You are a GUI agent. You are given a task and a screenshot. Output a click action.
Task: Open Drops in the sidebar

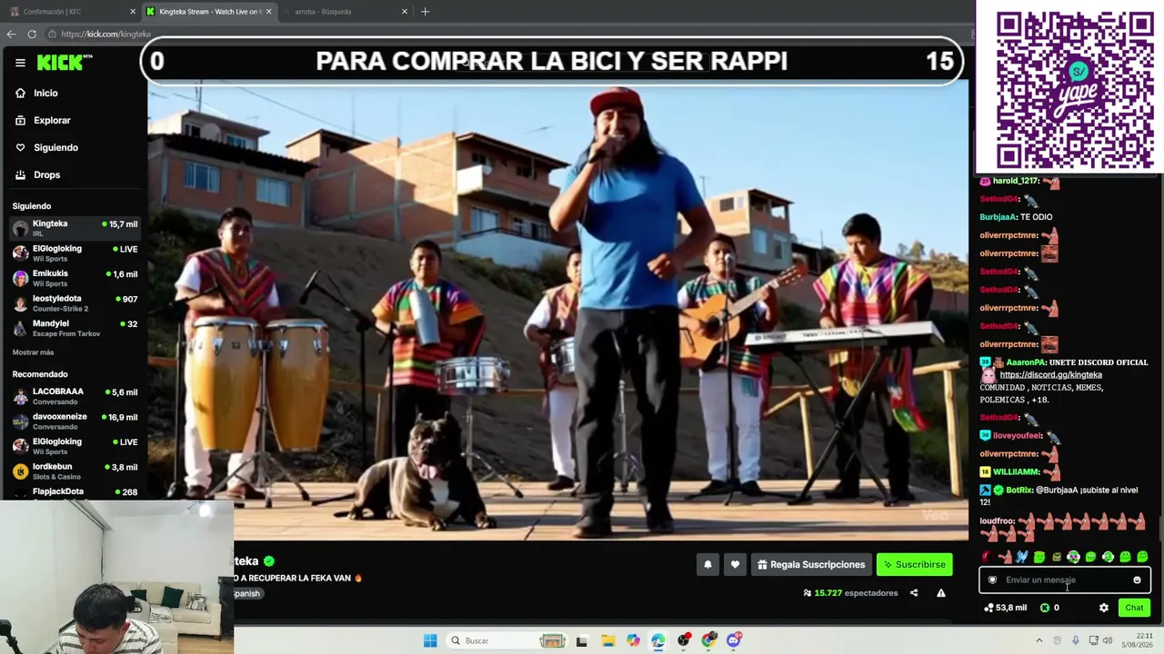tap(45, 174)
